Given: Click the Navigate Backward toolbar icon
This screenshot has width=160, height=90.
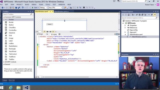Looking at the screenshot, I should click(x=2, y=8).
